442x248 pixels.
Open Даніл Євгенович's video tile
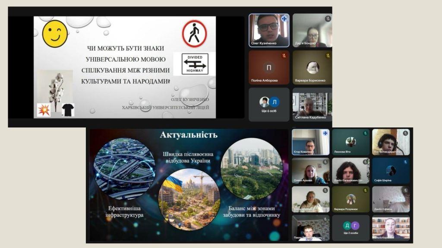pos(350,170)
